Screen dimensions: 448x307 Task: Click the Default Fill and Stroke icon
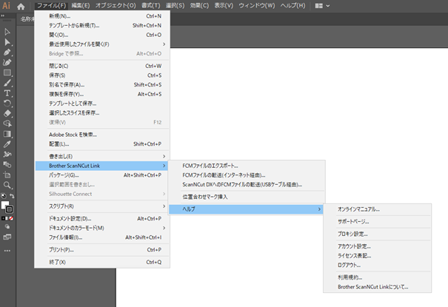[3, 196]
